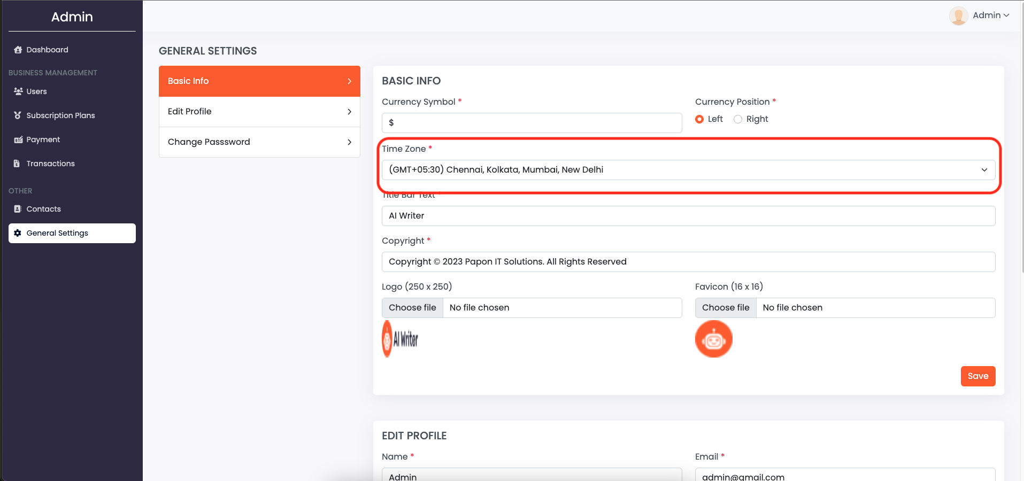Image resolution: width=1024 pixels, height=481 pixels.
Task: Click the Copyright text field
Action: (688, 262)
